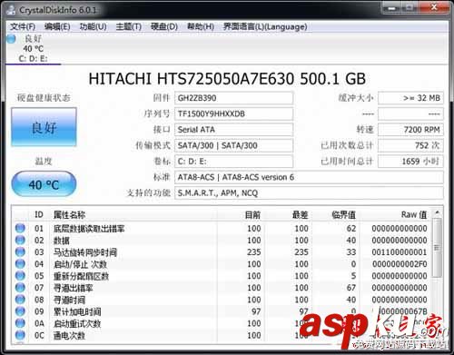Click status orb for attribute 01
Image resolution: width=454 pixels, height=355 pixels.
pos(20,228)
